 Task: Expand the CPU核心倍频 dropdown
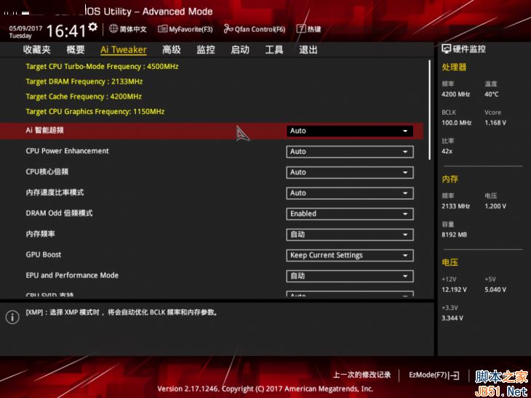point(350,172)
